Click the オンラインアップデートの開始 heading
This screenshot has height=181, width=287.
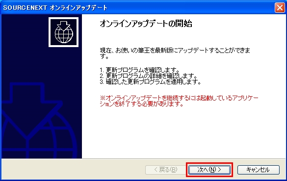pyautogui.click(x=146, y=24)
